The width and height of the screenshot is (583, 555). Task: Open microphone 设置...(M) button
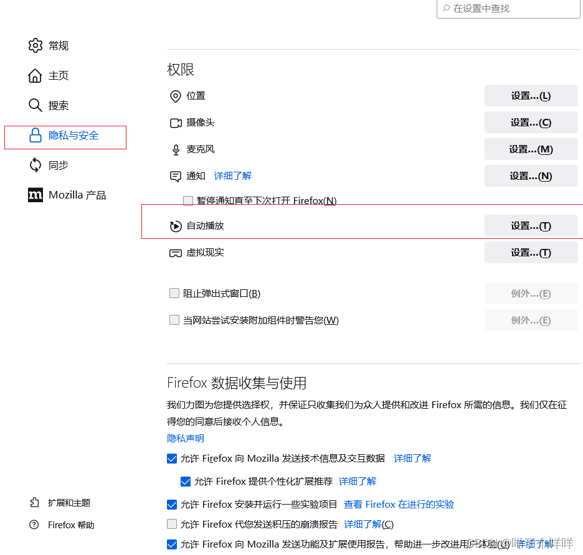click(x=531, y=149)
